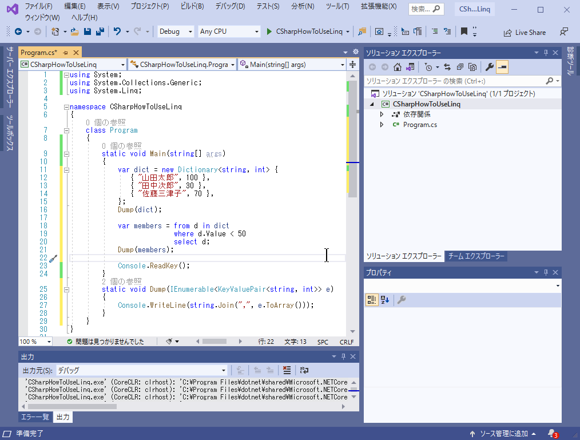The height and width of the screenshot is (440, 580).
Task: Toggle the bookmark icon in toolbar
Action: [x=464, y=32]
